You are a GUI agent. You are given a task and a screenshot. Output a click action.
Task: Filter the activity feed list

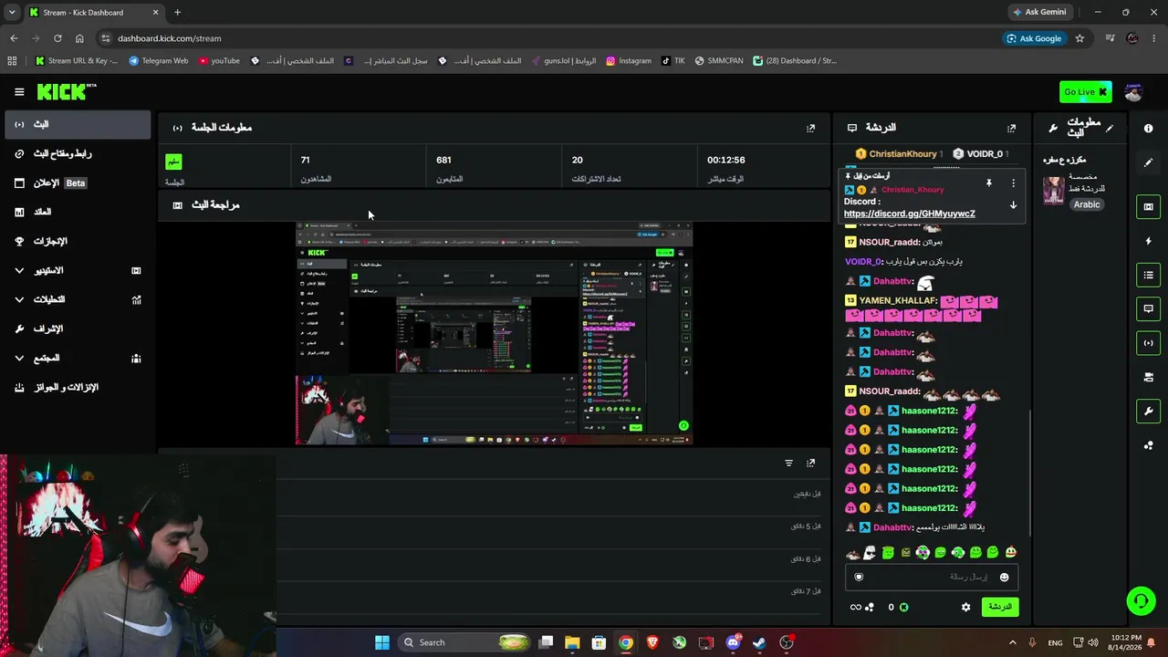click(x=789, y=464)
